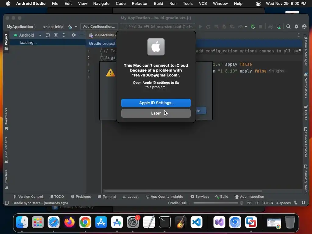Screen dimensions: 312x234
Task: Toggle the read-only lock icon in status bar
Action: tap(296, 203)
